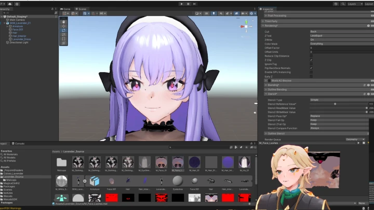
Task: Uncheck Flip Backface Normals checkbox
Action: 311,68
